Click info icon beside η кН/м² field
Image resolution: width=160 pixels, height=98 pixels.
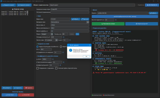53,59
